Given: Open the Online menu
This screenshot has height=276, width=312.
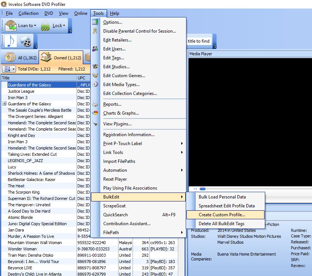Looking at the screenshot, I should click(x=81, y=13).
